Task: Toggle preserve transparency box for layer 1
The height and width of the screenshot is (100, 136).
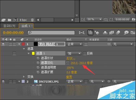Action: pos(86,44)
